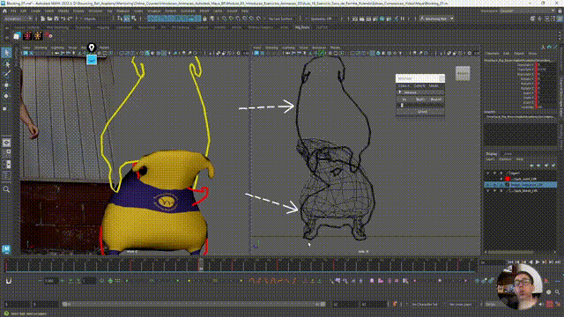This screenshot has height=317, width=564.
Task: Switch to the Display layer tab
Action: (492, 154)
